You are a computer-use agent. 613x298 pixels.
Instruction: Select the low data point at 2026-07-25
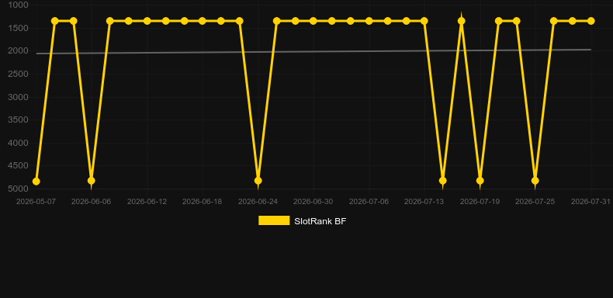click(535, 181)
